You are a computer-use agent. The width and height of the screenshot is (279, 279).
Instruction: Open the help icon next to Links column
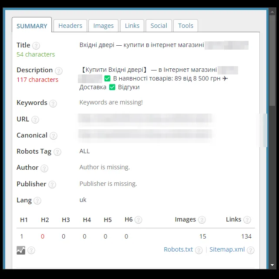247,220
